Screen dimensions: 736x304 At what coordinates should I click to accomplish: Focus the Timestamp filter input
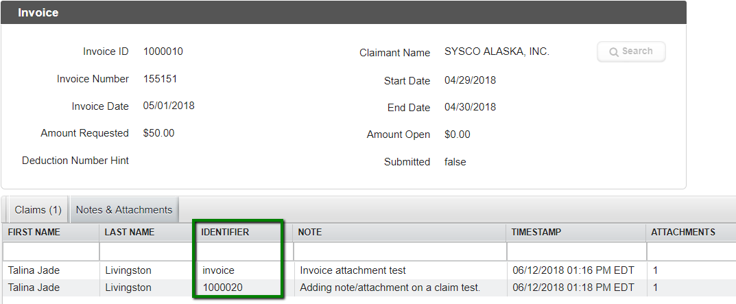(x=575, y=251)
